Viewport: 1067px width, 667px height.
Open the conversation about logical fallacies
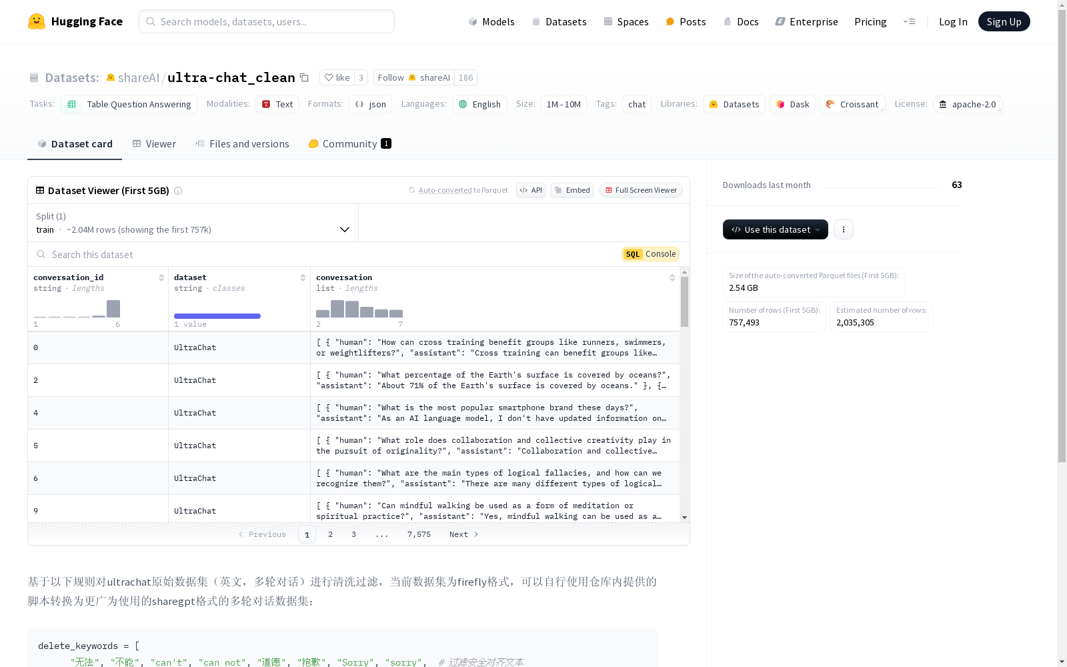tap(495, 478)
